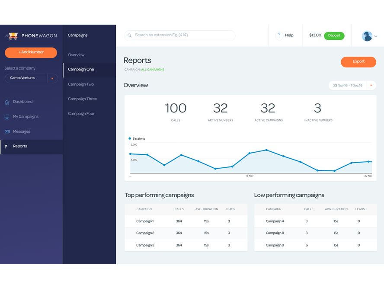Click the 6 calls value for Campaign 9
The width and height of the screenshot is (384, 288).
coord(306,245)
